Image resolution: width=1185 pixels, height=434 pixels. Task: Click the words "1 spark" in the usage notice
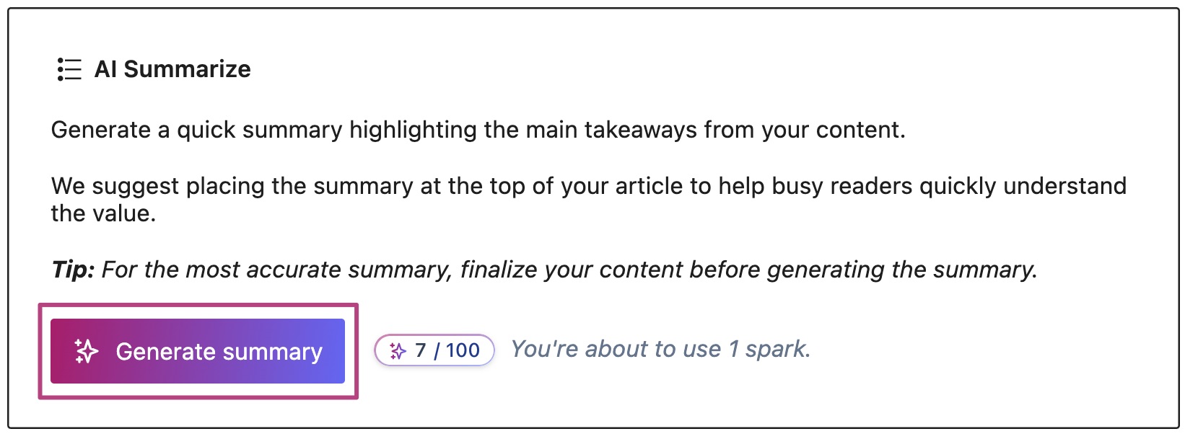[x=768, y=349]
